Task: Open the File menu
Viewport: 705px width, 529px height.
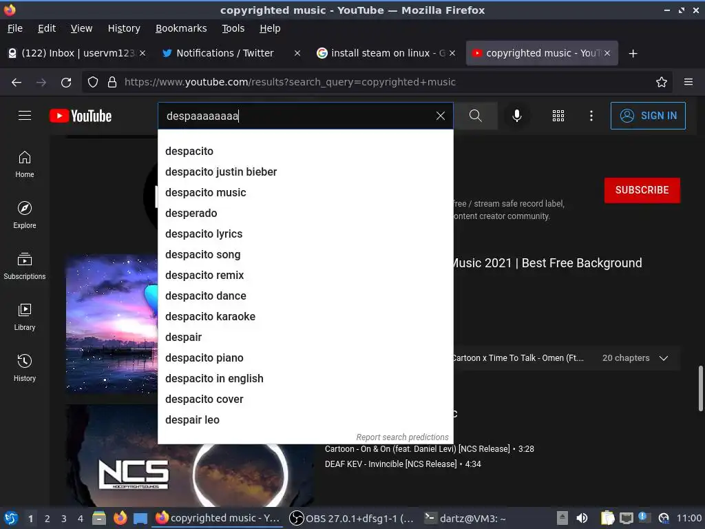Action: click(15, 28)
